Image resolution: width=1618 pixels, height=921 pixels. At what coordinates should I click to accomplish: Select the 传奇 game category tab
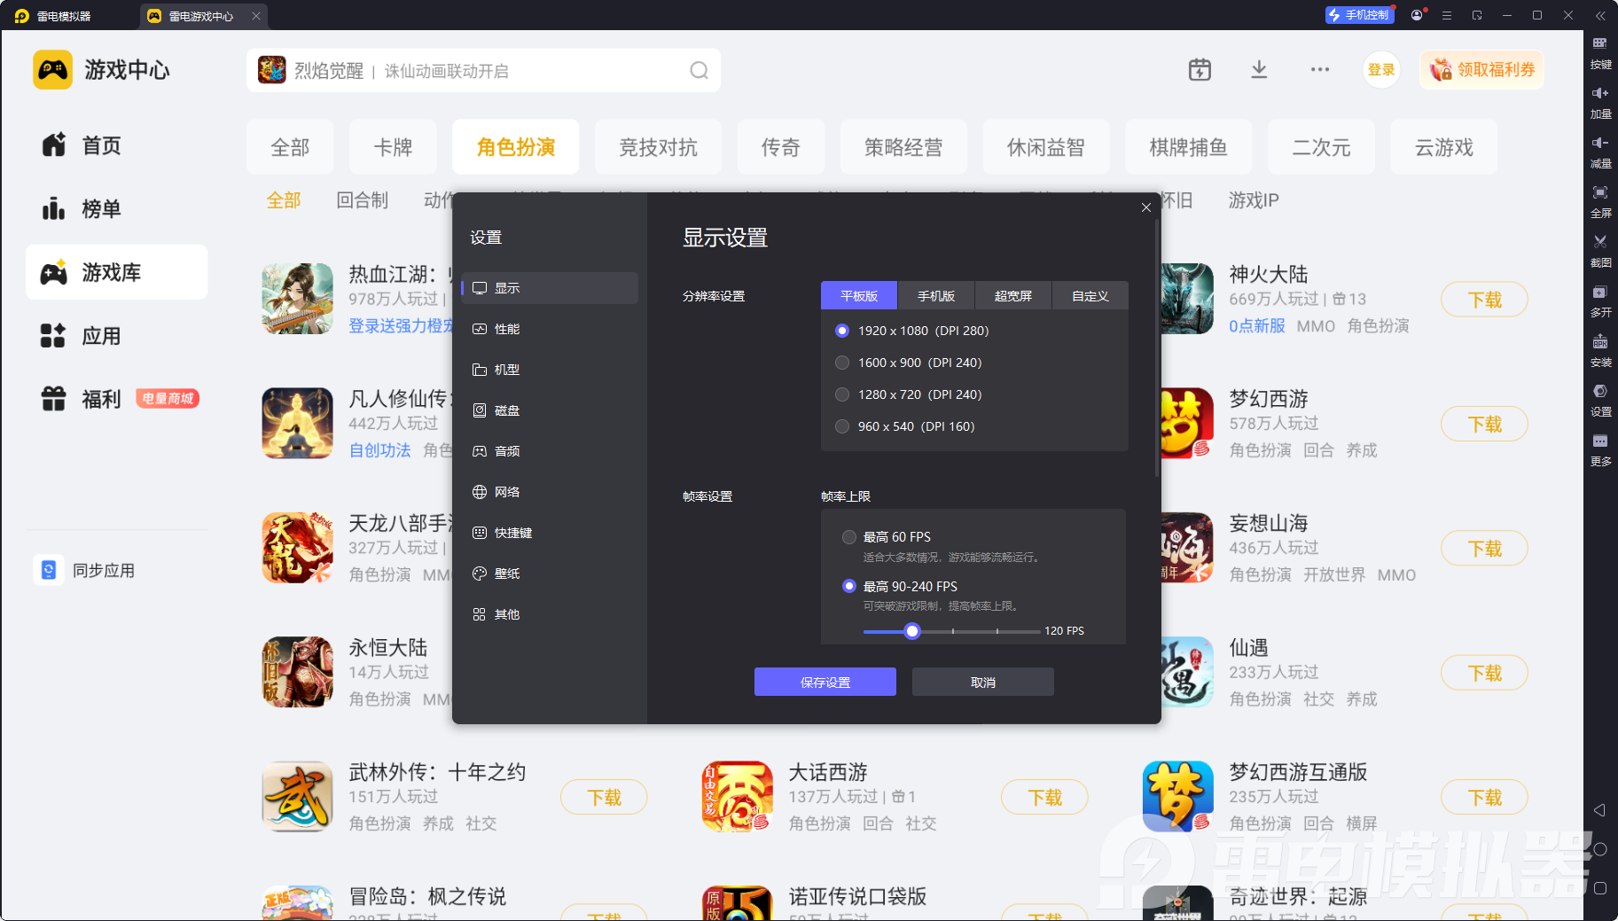click(x=780, y=147)
